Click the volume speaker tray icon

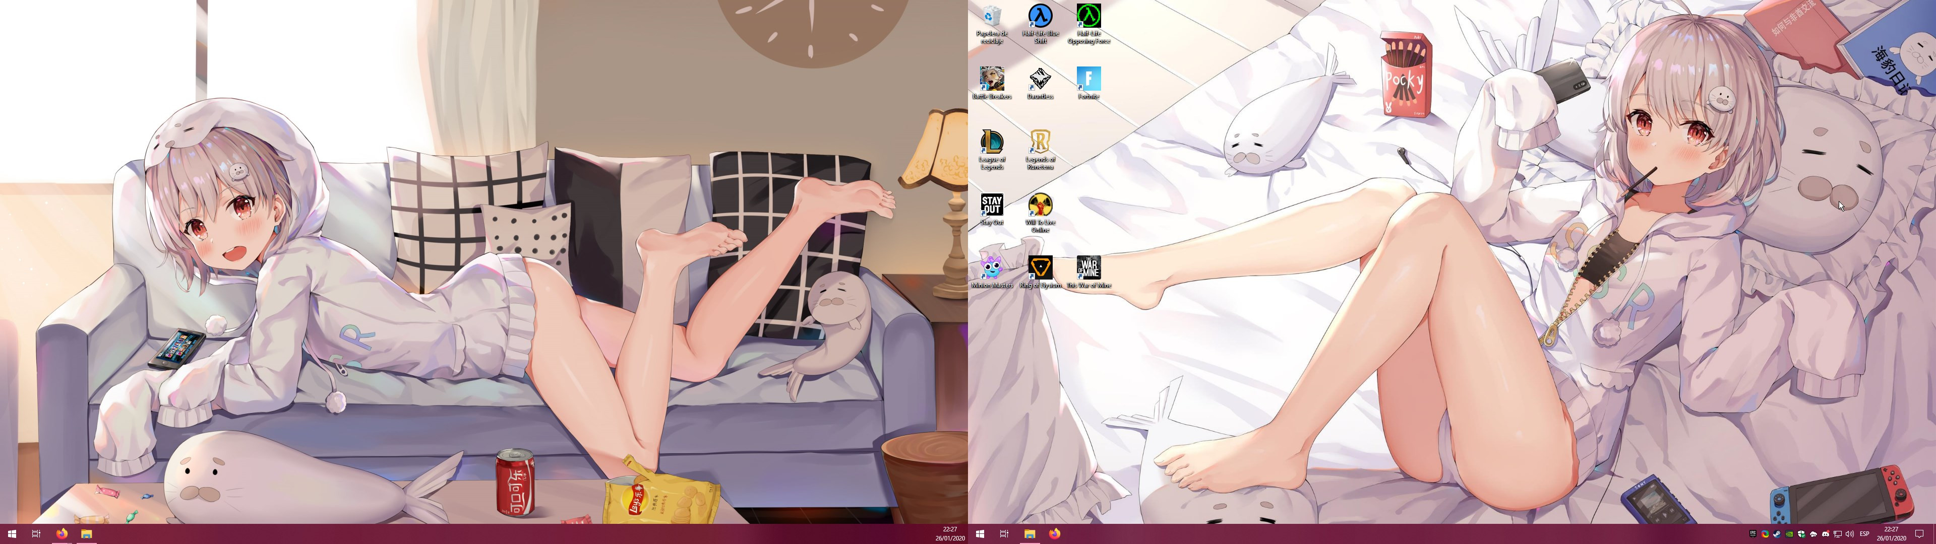click(1850, 534)
